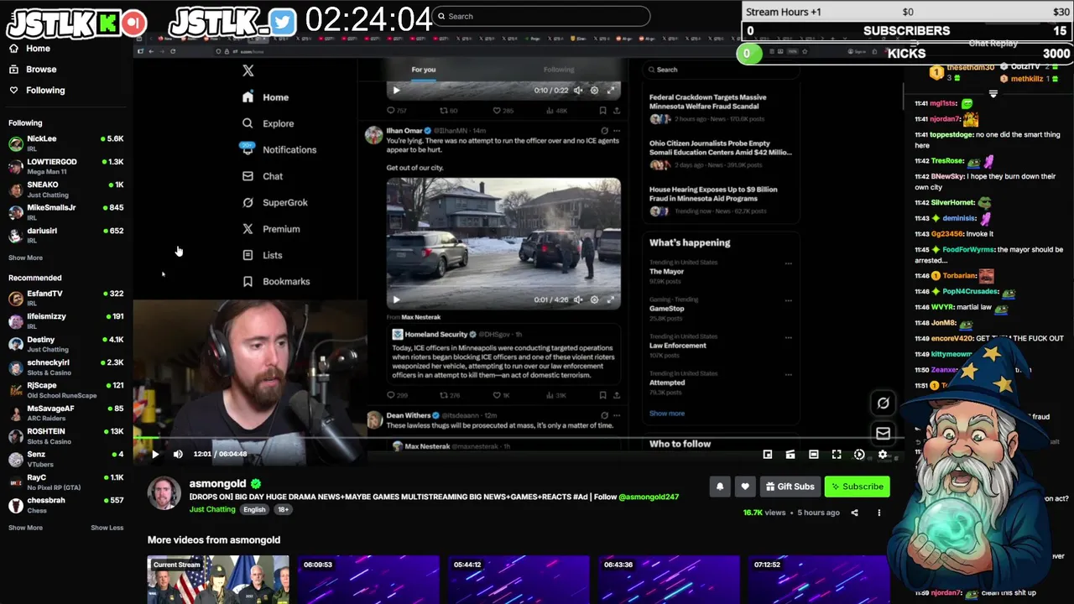Open Following in the Kick sidebar

pyautogui.click(x=45, y=90)
